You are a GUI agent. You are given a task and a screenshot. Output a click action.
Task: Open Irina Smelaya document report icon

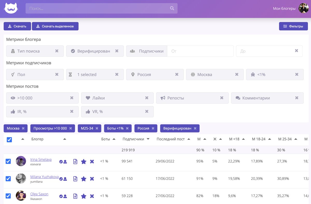pos(75,161)
